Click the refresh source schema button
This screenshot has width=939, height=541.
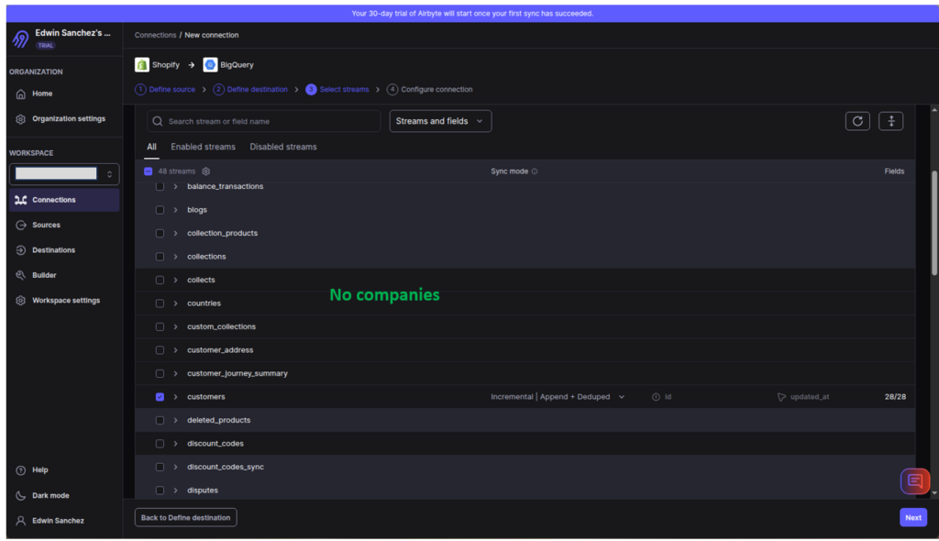click(857, 121)
